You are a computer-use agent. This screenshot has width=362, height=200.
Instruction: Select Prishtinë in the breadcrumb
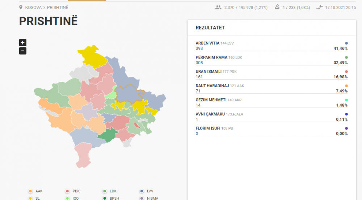pyautogui.click(x=57, y=7)
